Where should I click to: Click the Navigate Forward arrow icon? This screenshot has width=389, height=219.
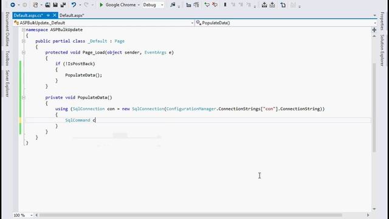tap(24, 5)
